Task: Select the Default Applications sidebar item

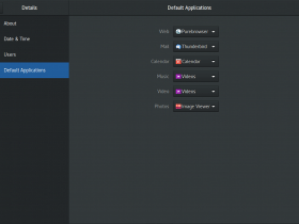Action: [35, 70]
